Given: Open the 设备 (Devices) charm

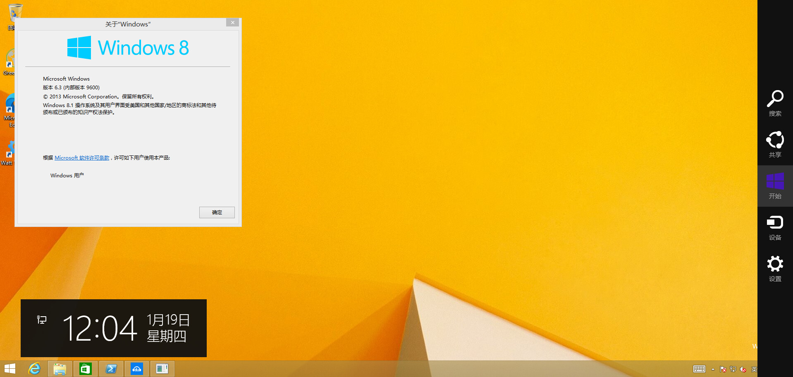Looking at the screenshot, I should (x=775, y=227).
